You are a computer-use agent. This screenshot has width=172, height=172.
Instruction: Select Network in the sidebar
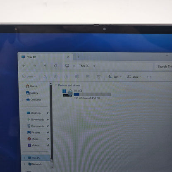35,164
